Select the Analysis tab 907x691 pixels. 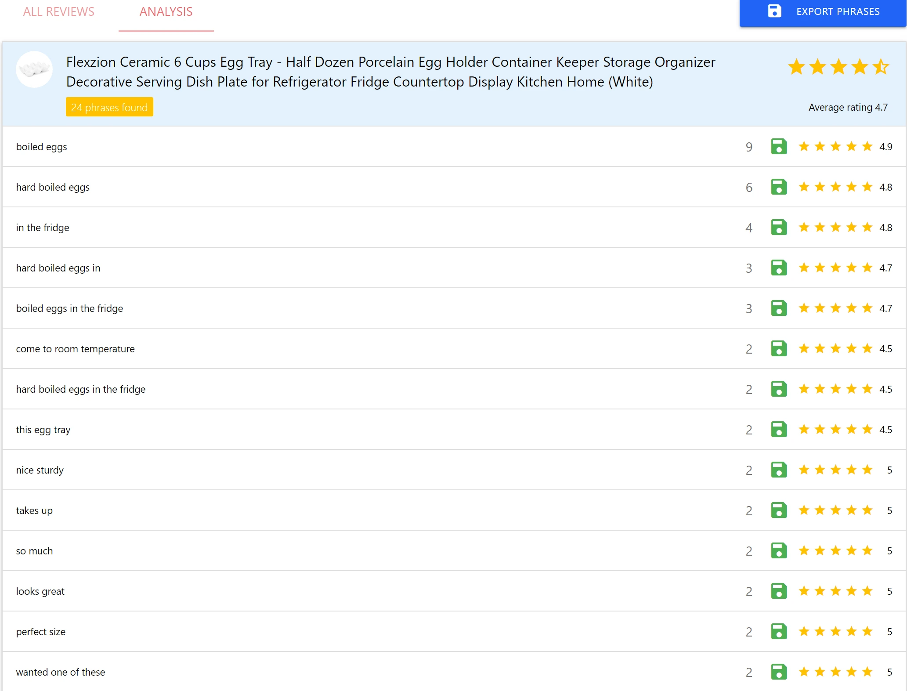tap(166, 12)
